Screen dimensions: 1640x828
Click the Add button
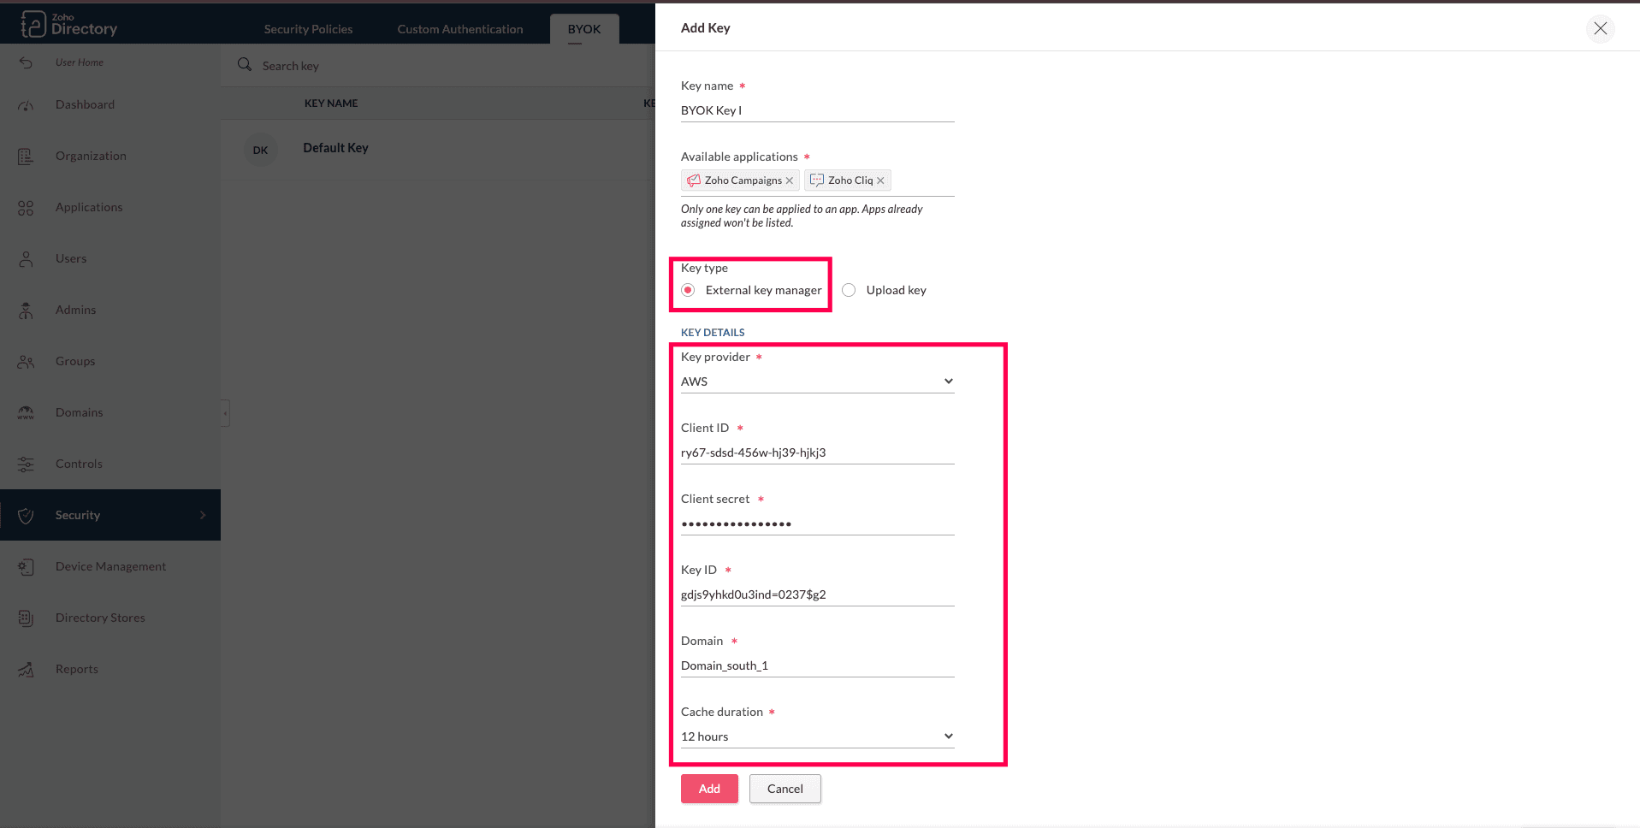(x=709, y=789)
